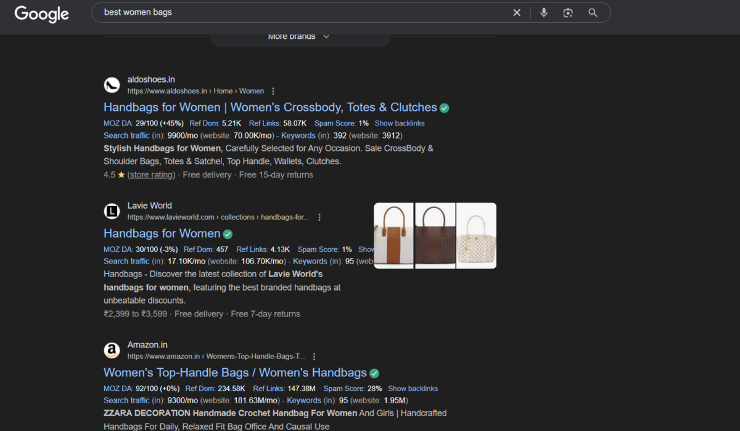This screenshot has height=431, width=740.
Task: Expand the More brands section
Action: tap(300, 36)
